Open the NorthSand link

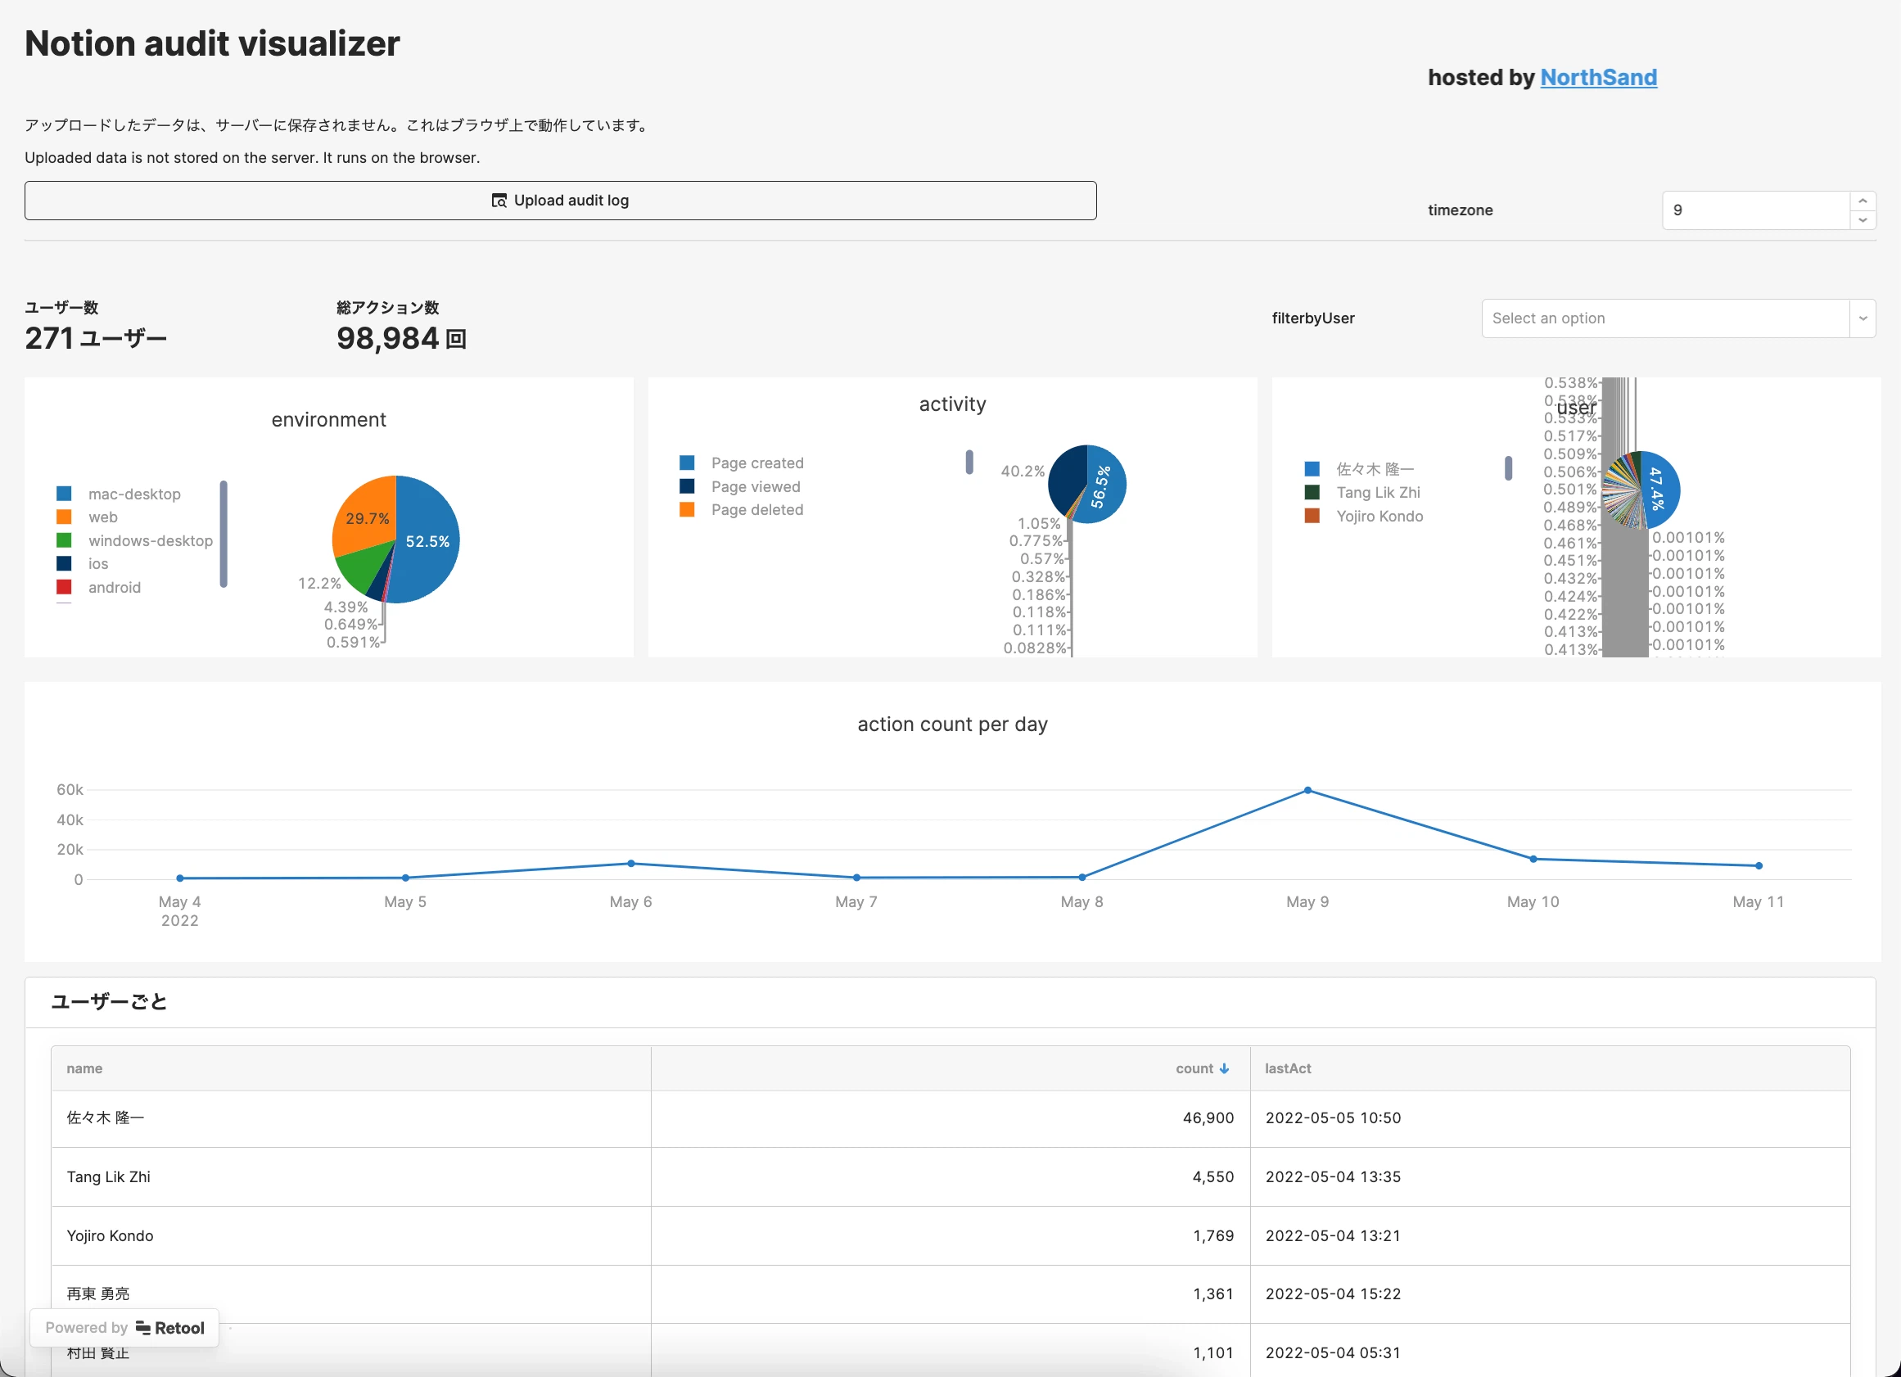pos(1597,77)
